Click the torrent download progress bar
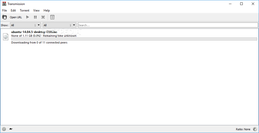The image size is (259, 133). (134, 39)
